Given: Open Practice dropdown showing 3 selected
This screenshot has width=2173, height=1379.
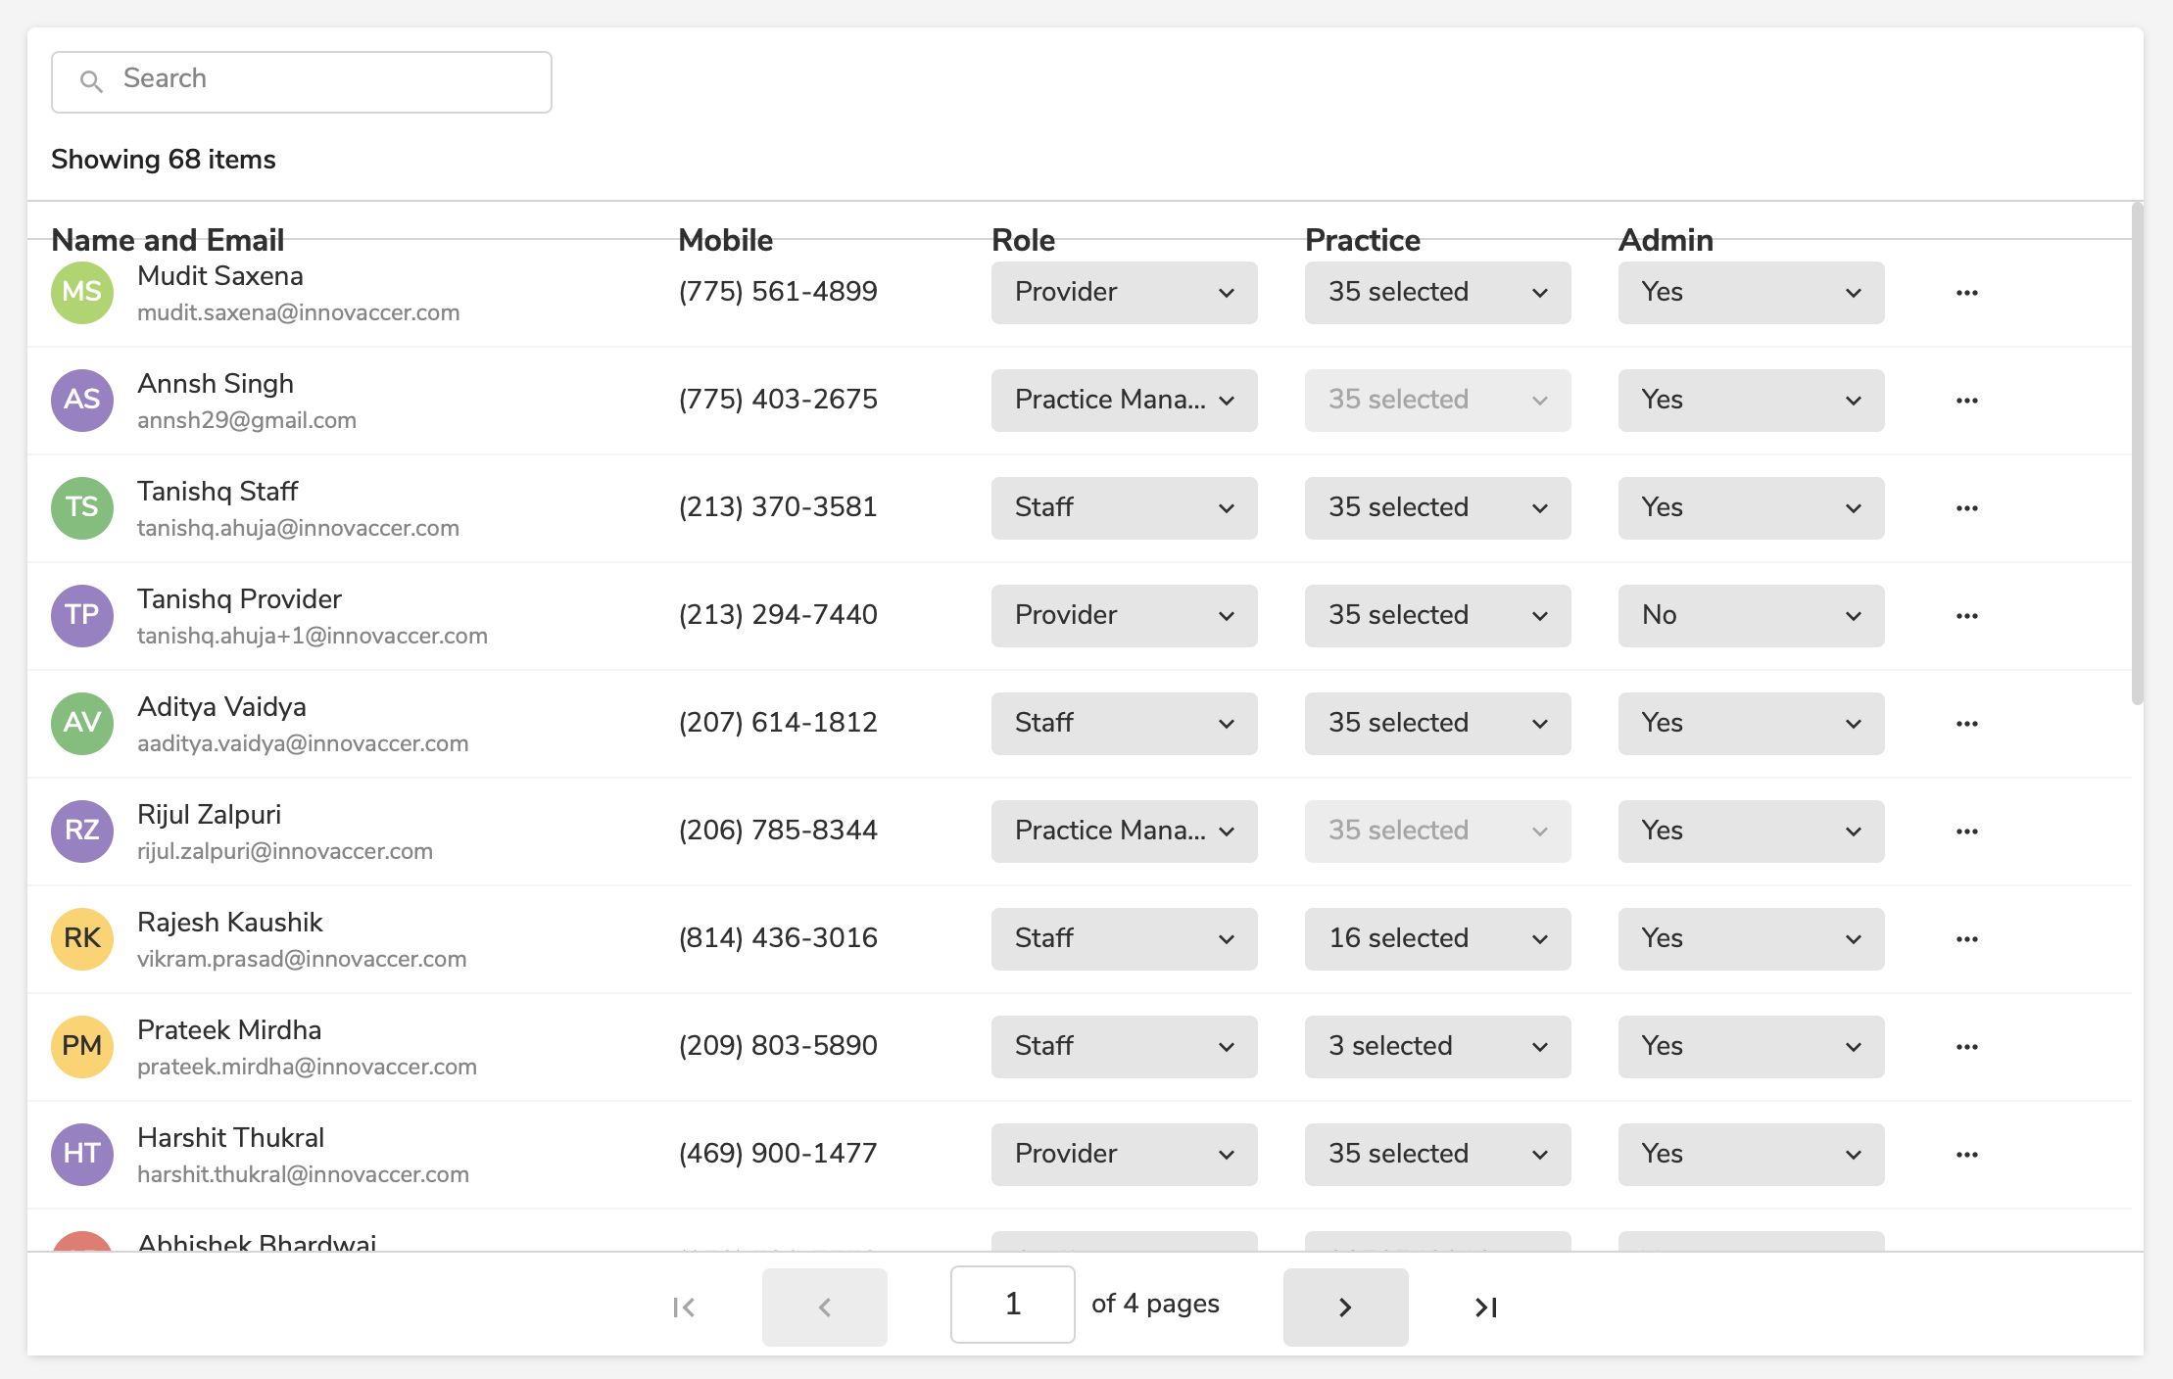Looking at the screenshot, I should coord(1437,1047).
